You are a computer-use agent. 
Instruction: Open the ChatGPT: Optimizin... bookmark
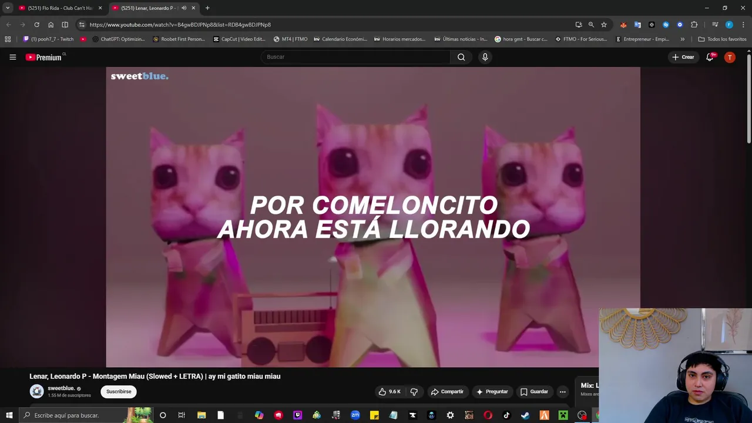click(119, 39)
